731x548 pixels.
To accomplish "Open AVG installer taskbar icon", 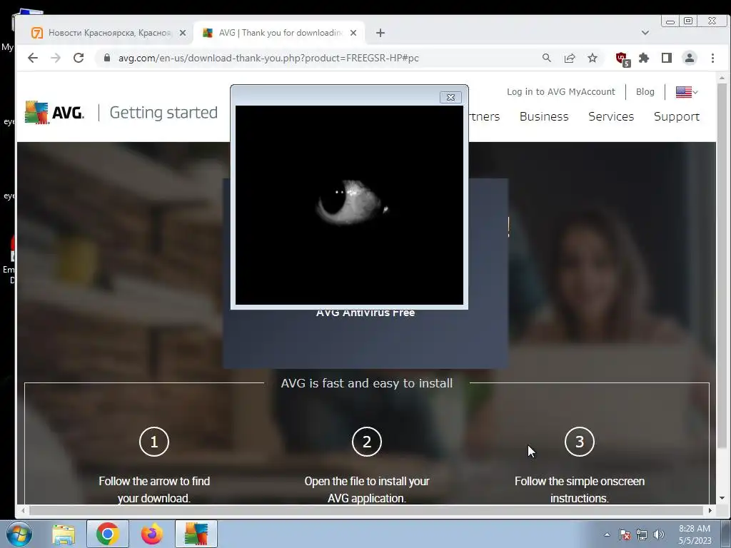I will pyautogui.click(x=196, y=534).
